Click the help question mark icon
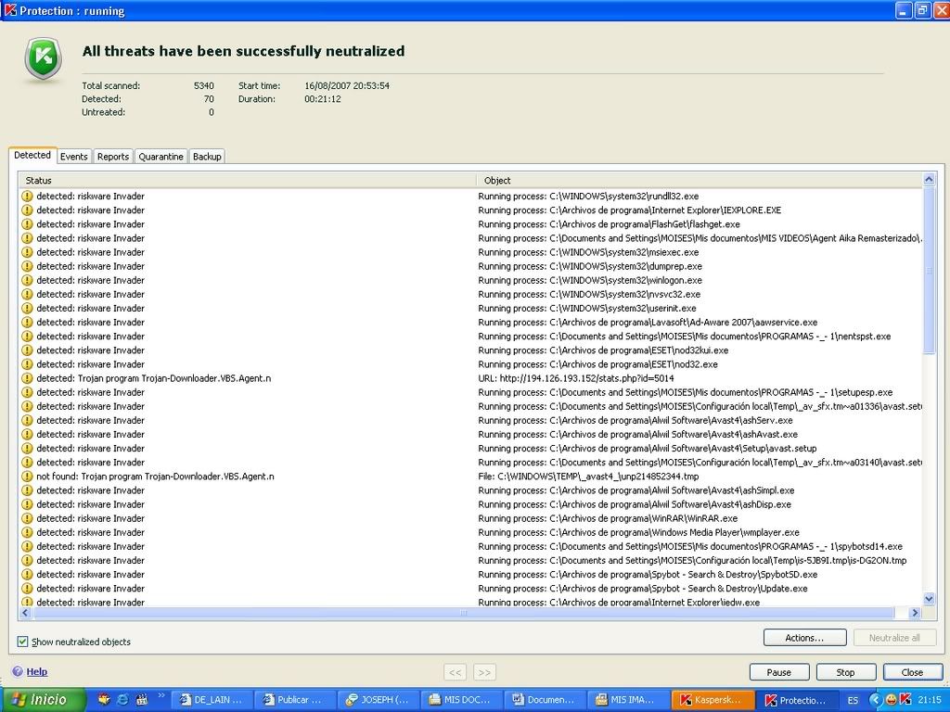 tap(18, 671)
